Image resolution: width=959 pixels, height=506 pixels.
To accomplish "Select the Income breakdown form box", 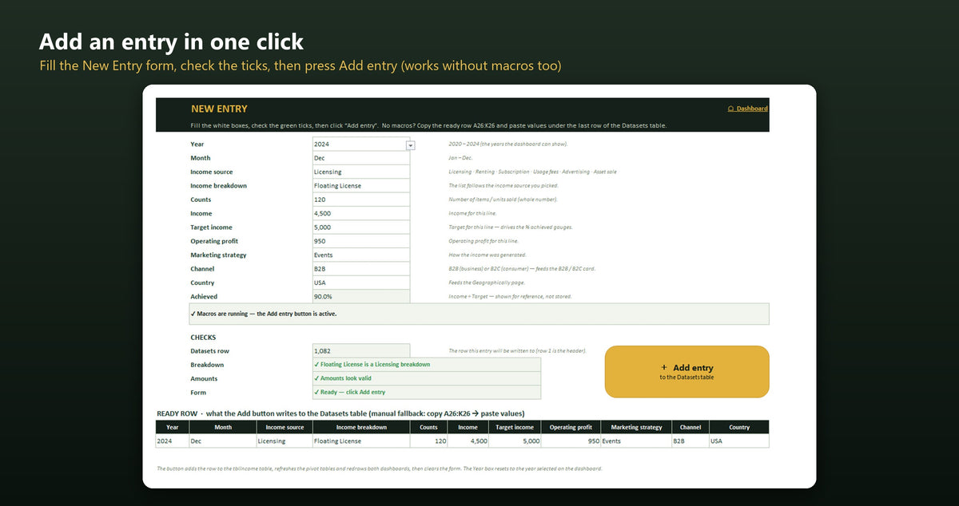I will click(361, 186).
